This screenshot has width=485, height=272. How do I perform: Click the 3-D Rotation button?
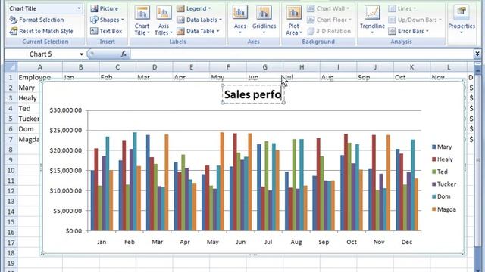[x=329, y=31]
